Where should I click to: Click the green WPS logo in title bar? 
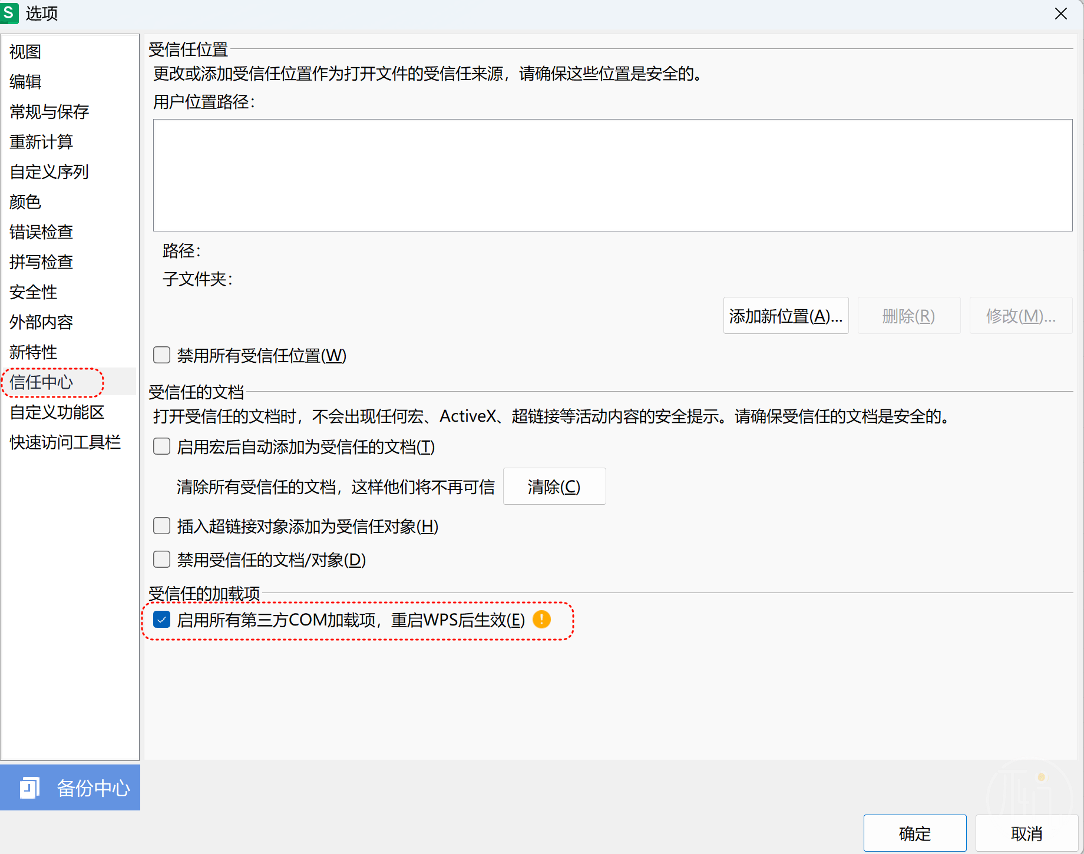tap(9, 12)
